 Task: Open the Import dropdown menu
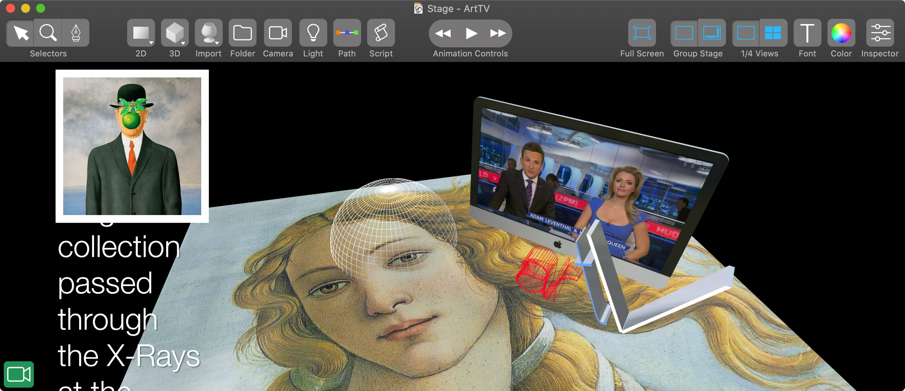coord(209,33)
